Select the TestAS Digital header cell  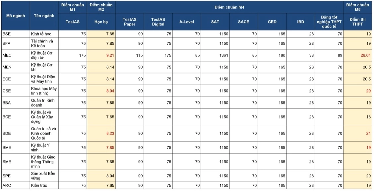158,22
